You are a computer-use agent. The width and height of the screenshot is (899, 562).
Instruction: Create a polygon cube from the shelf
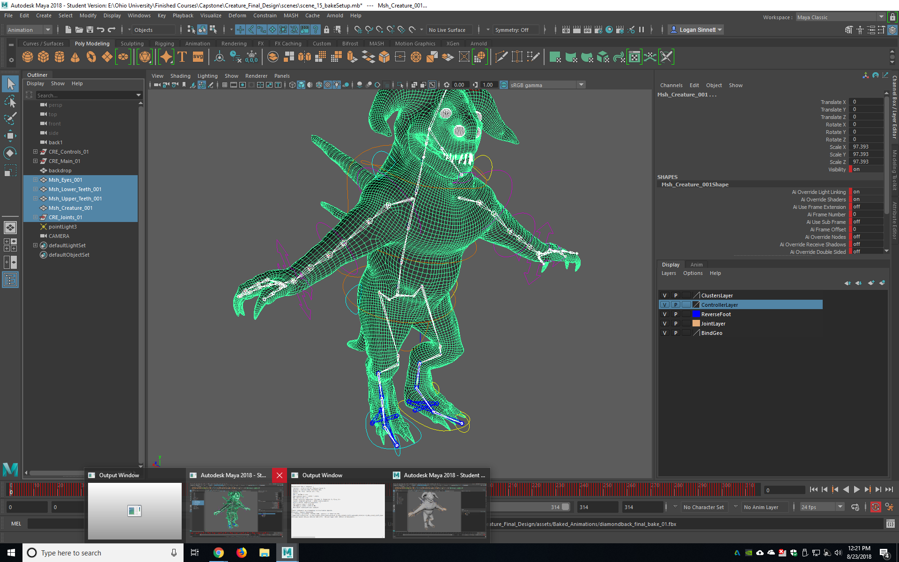(x=43, y=57)
